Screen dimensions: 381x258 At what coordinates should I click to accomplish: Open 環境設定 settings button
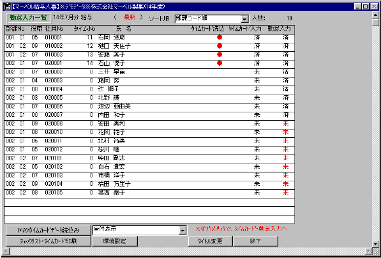click(x=115, y=241)
